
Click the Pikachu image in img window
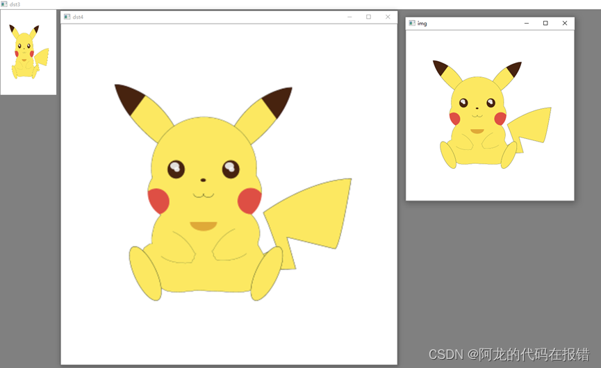coord(492,115)
